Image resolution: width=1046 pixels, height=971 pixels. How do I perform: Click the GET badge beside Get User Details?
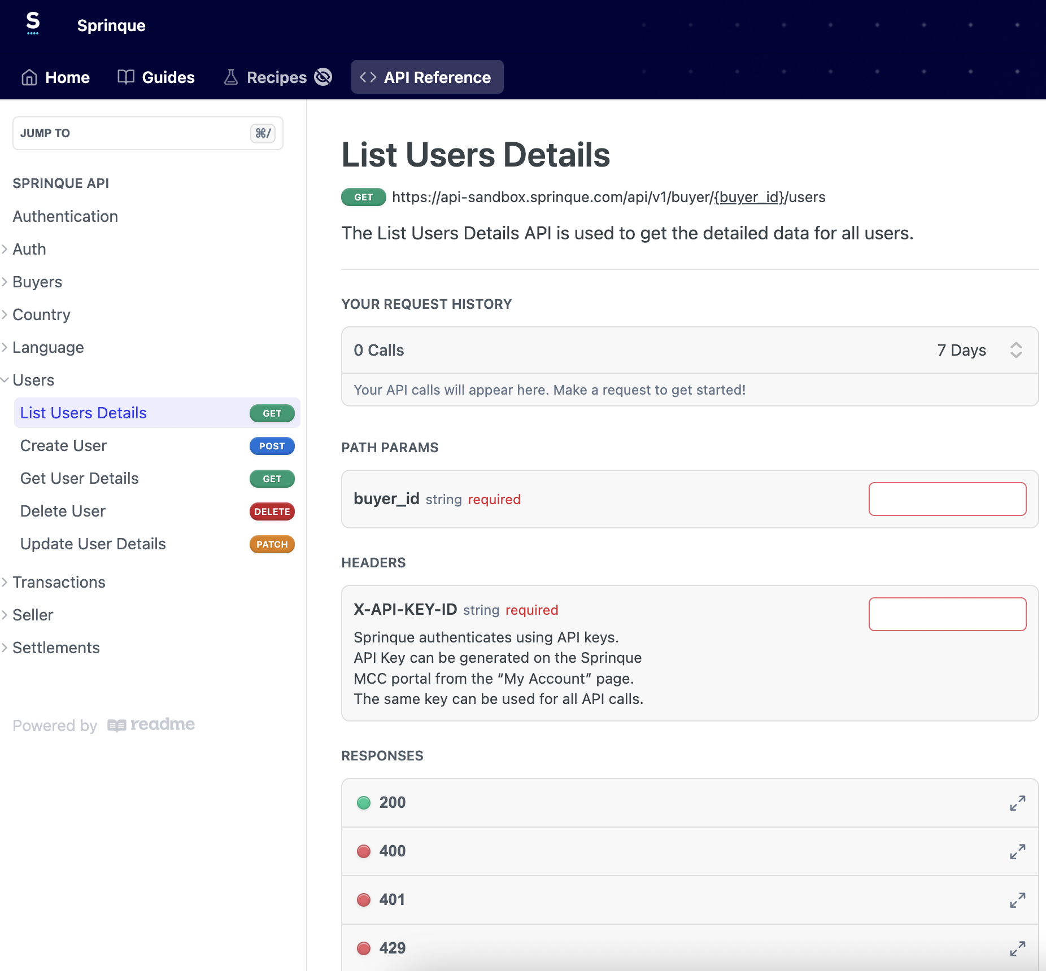click(272, 479)
